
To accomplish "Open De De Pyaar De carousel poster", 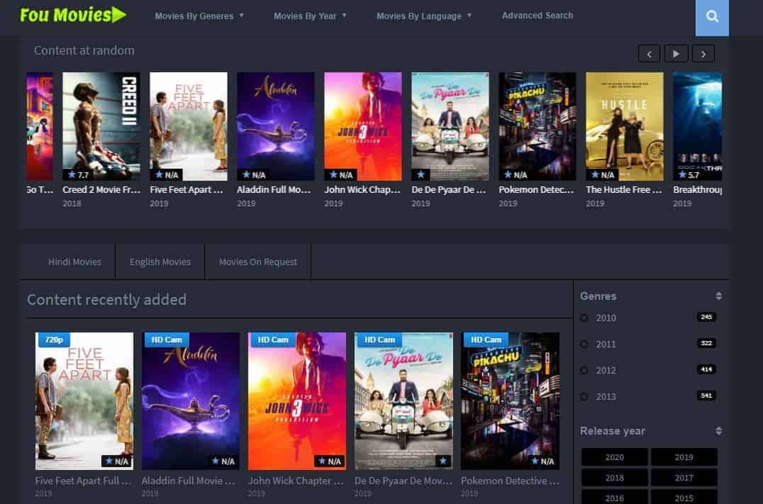I will point(450,126).
